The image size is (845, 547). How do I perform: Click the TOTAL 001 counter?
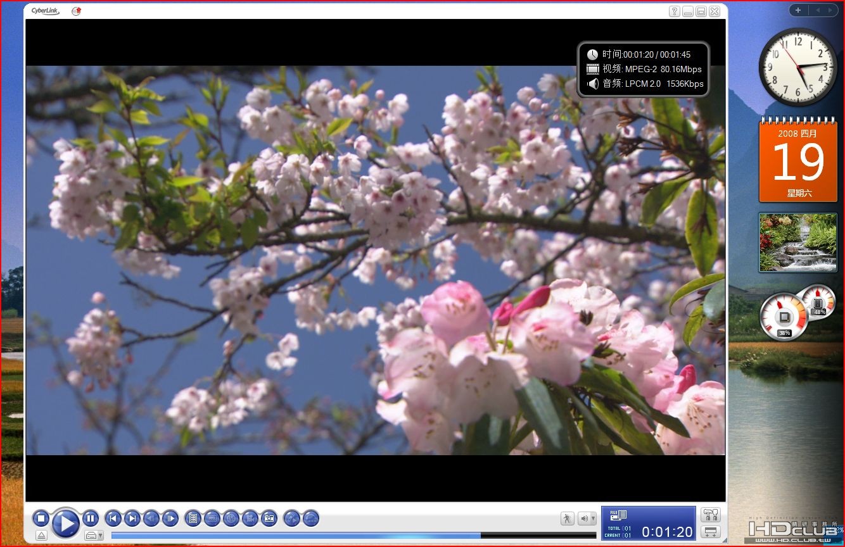(x=619, y=528)
